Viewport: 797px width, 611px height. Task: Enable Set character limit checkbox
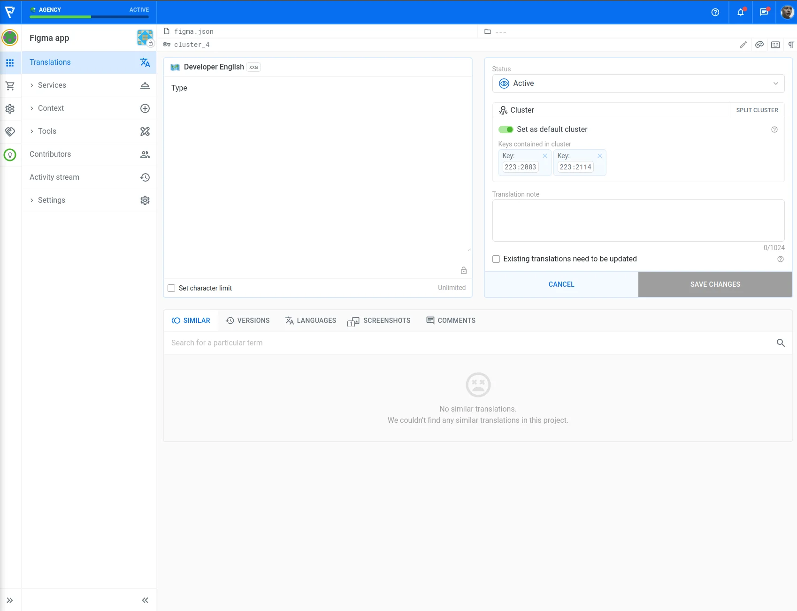(x=172, y=288)
